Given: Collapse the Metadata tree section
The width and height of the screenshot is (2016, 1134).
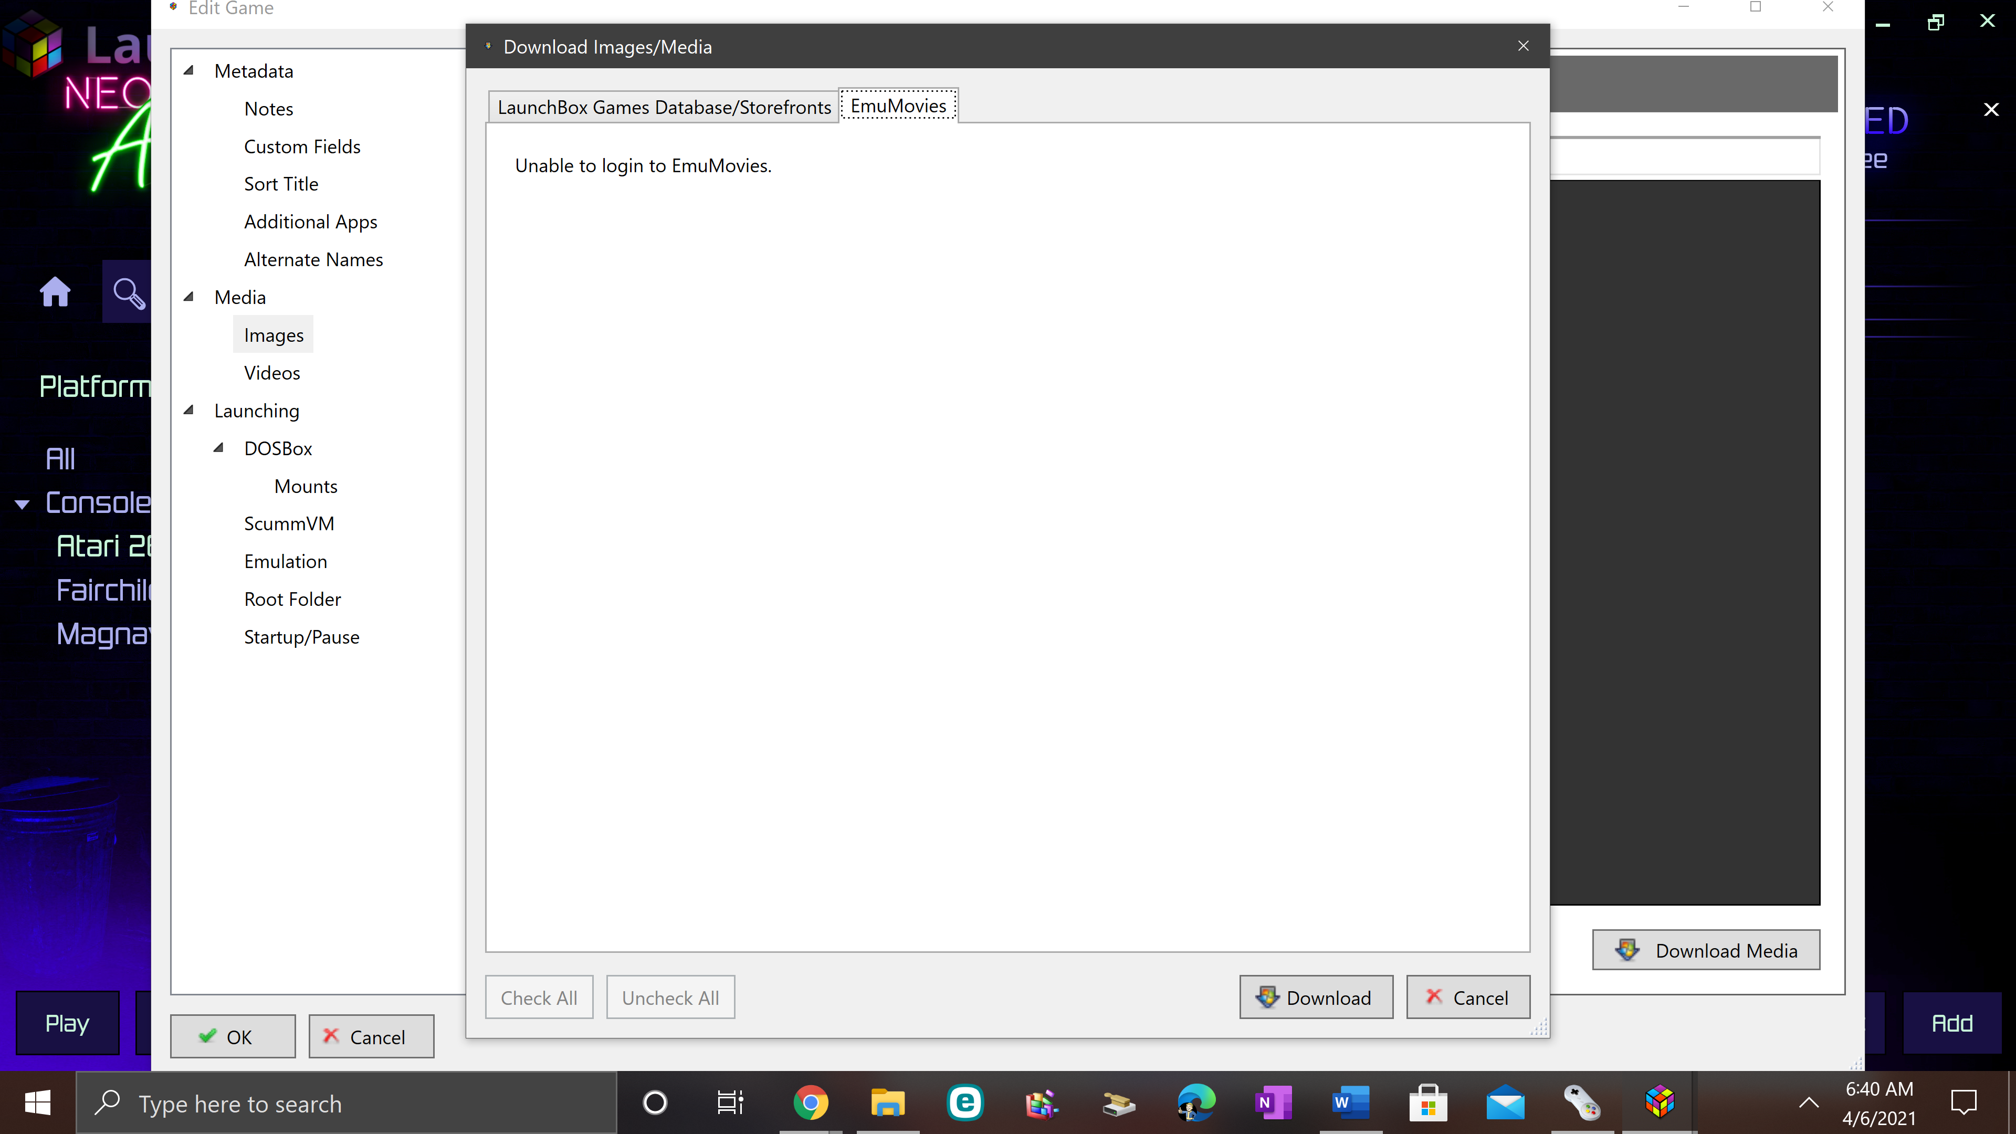Looking at the screenshot, I should point(188,70).
